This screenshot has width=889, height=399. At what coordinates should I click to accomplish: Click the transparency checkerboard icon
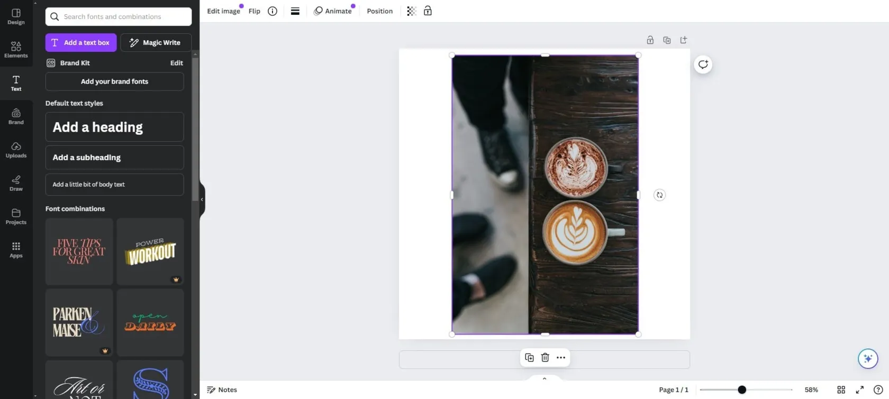point(411,11)
